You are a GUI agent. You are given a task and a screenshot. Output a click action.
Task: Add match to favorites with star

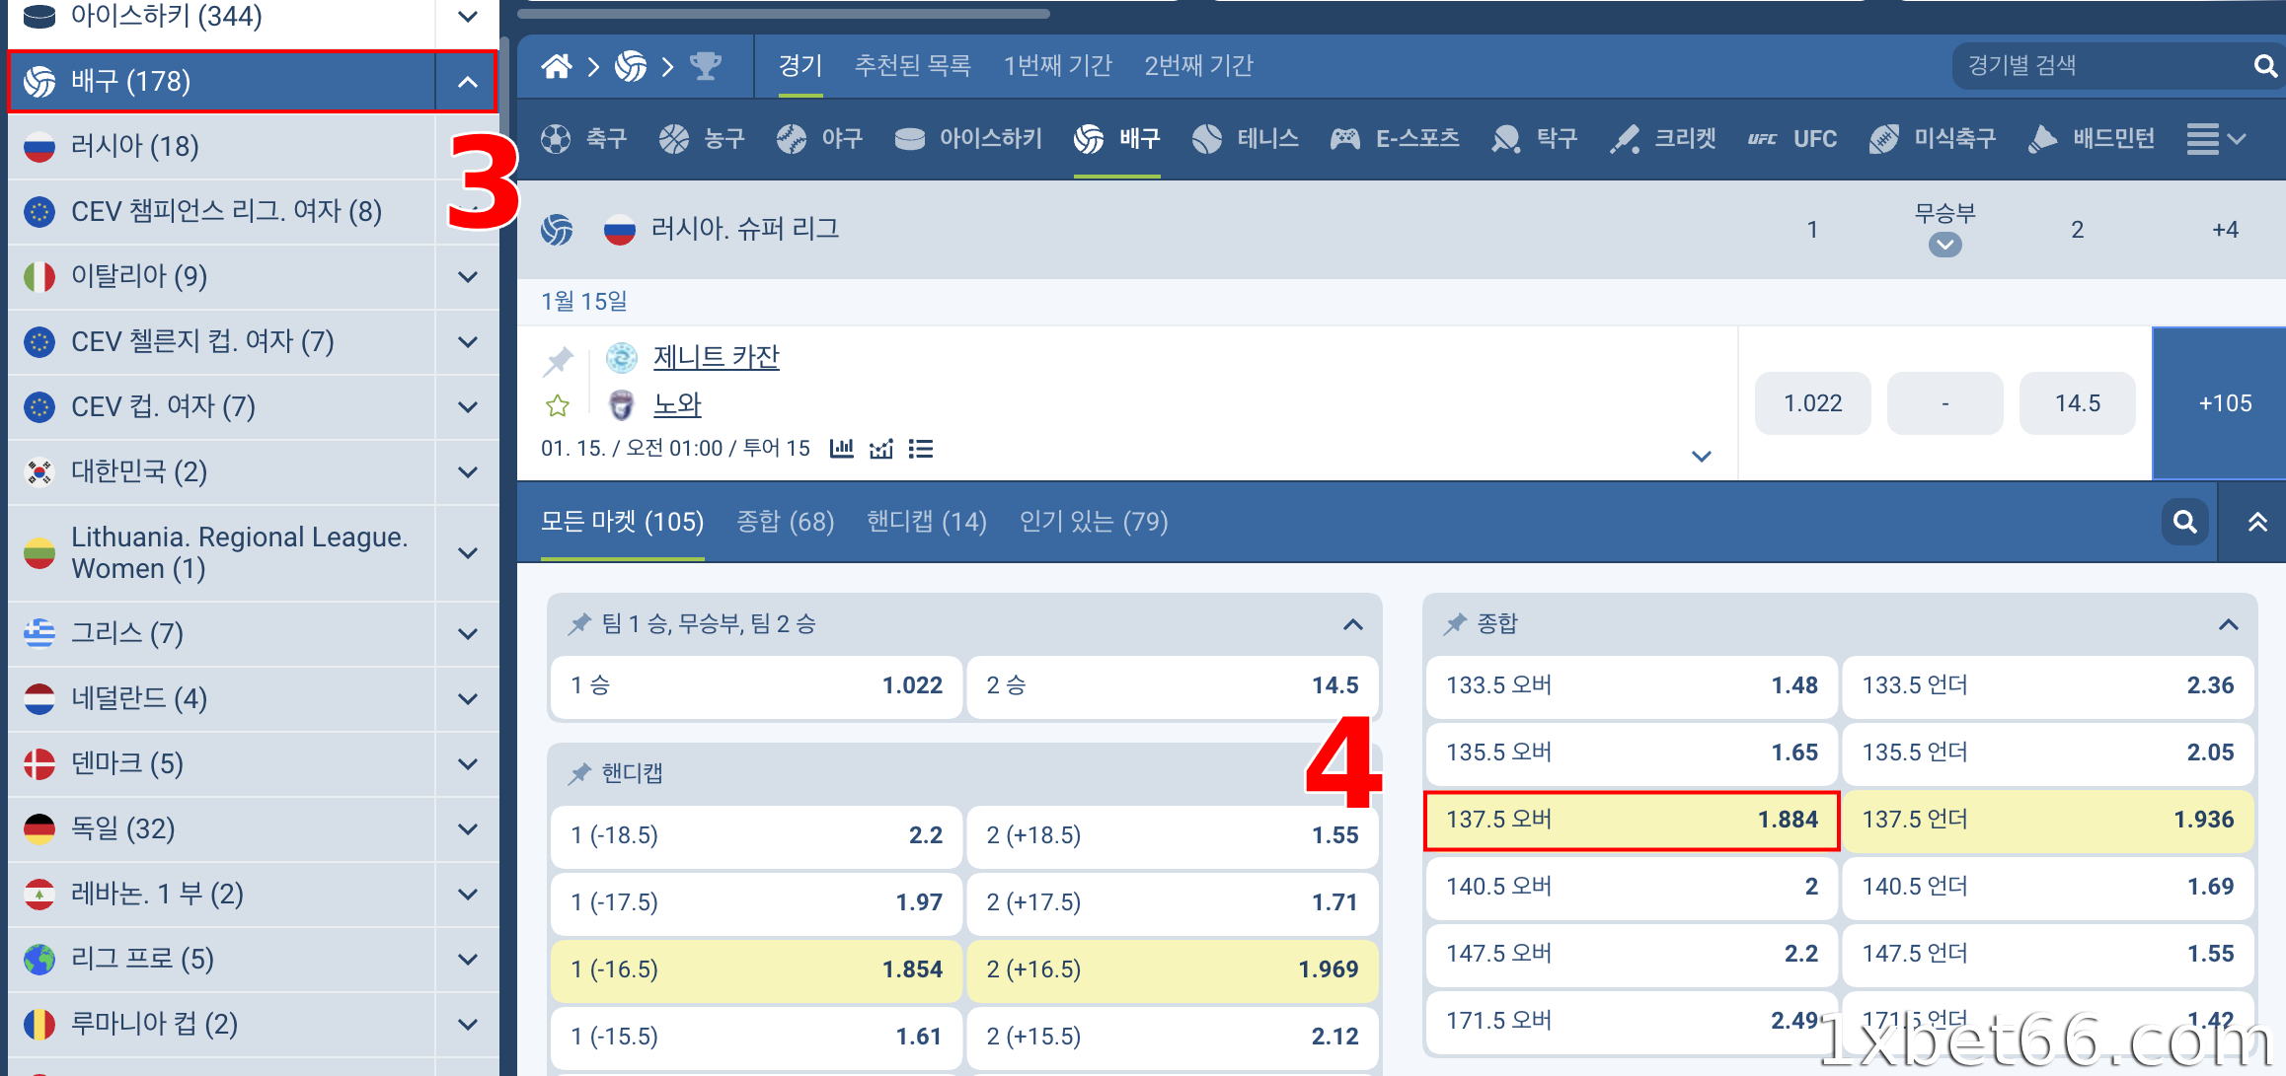pyautogui.click(x=558, y=405)
